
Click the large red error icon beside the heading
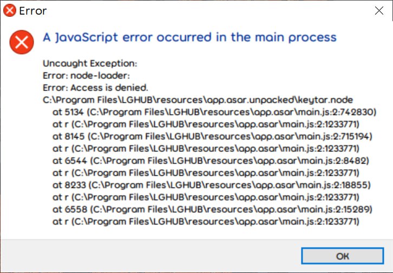click(x=22, y=42)
